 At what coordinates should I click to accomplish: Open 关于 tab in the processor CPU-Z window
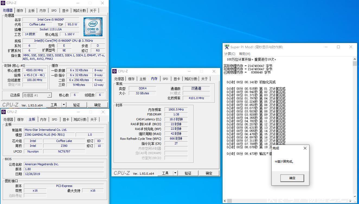93,11
